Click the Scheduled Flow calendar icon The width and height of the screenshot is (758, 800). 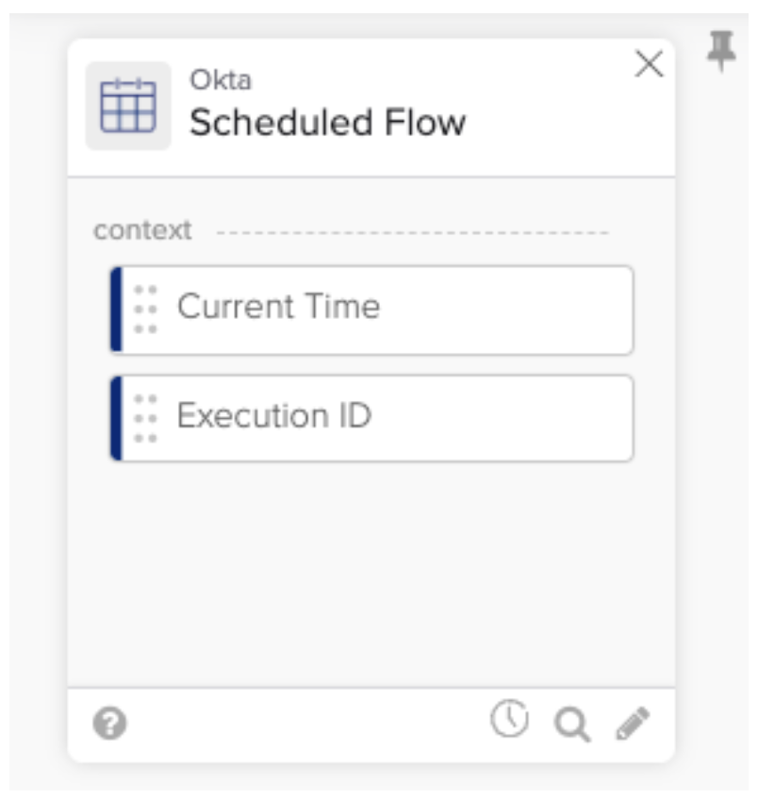tap(128, 106)
